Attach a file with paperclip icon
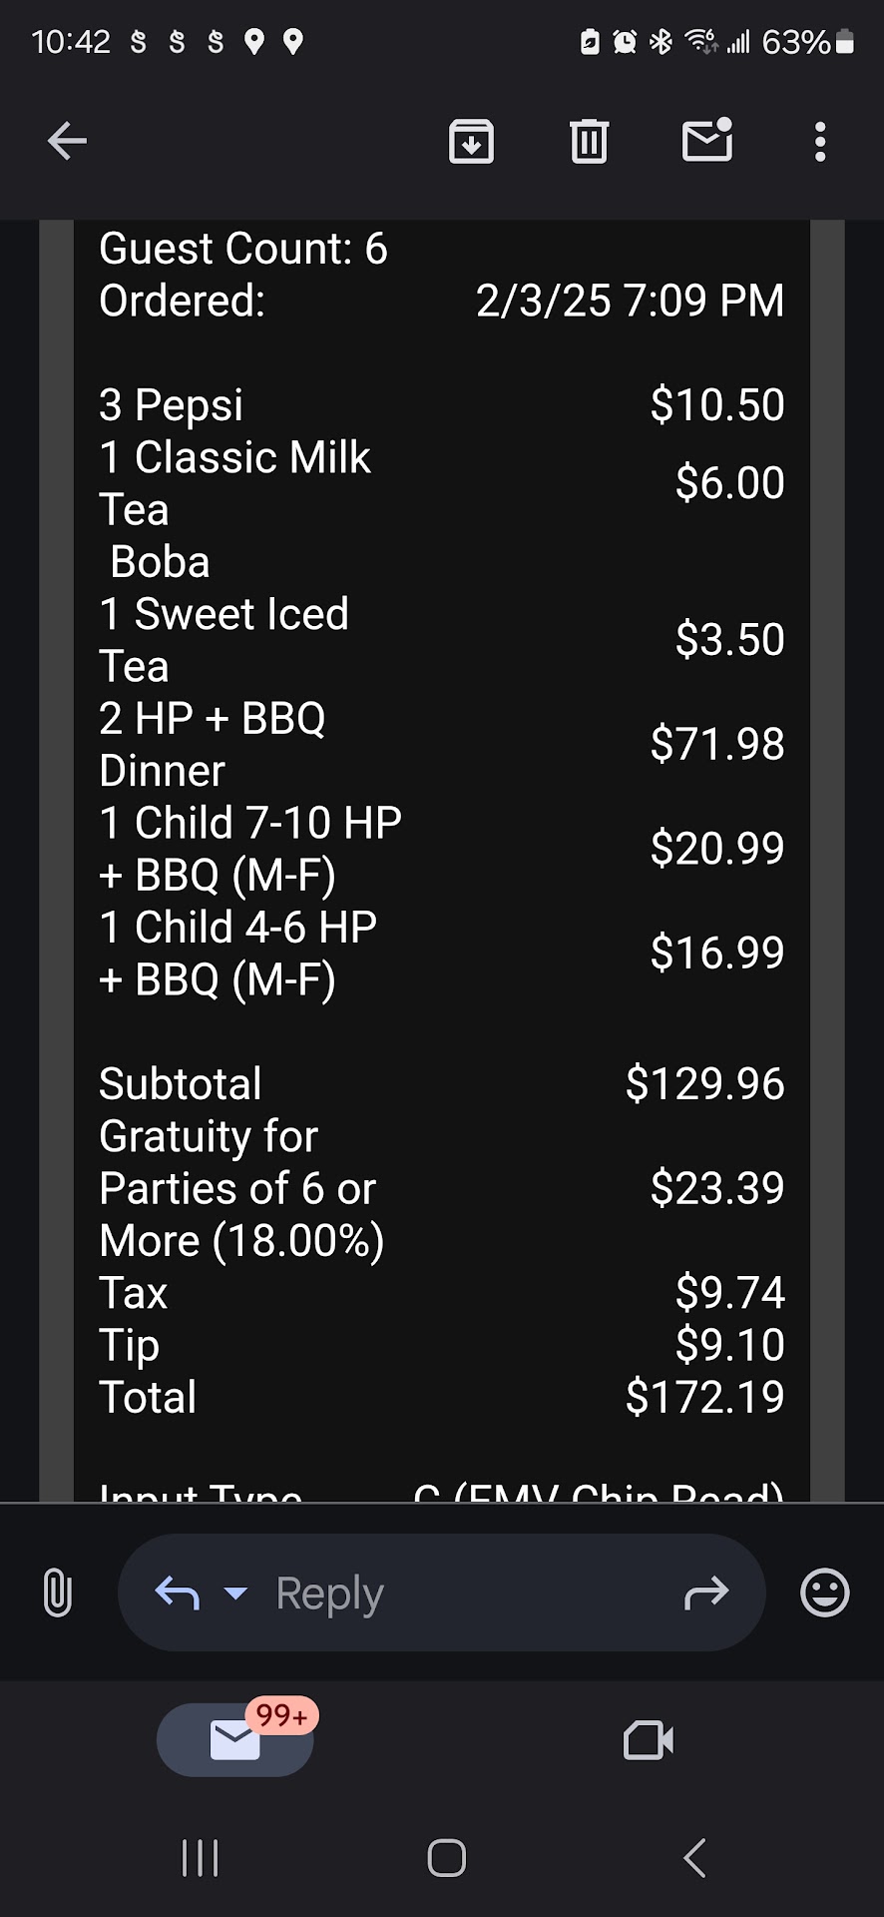 coord(58,1593)
